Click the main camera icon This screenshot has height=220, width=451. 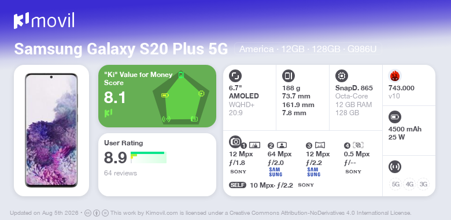(x=235, y=141)
